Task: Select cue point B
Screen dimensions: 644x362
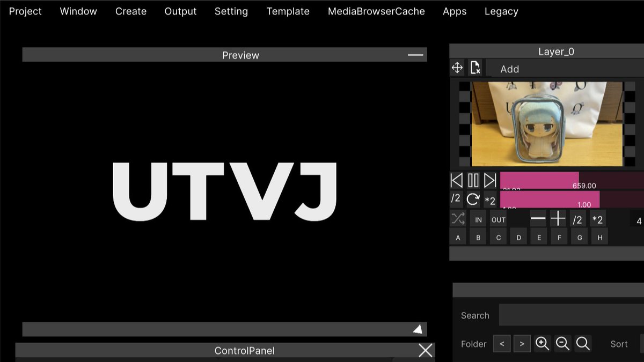Action: [478, 237]
